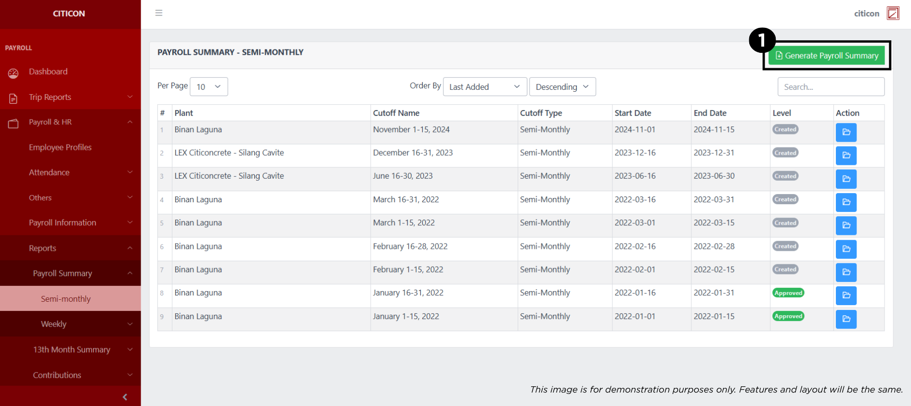Click the citicon profile logo icon

pyautogui.click(x=893, y=13)
